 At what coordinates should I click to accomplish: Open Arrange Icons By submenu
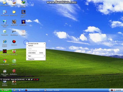36,44
